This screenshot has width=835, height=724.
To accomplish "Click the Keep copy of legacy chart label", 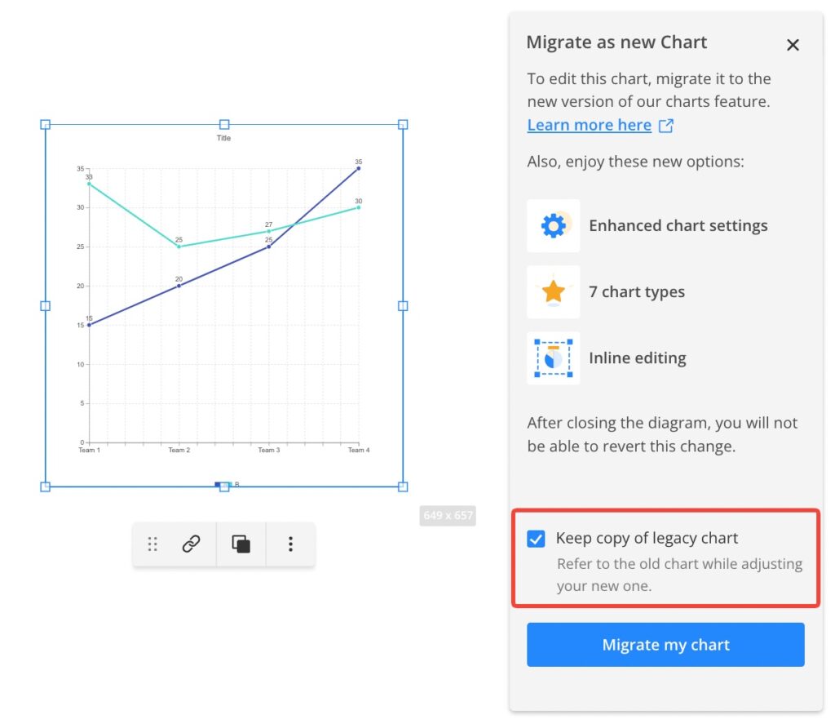I will (647, 538).
